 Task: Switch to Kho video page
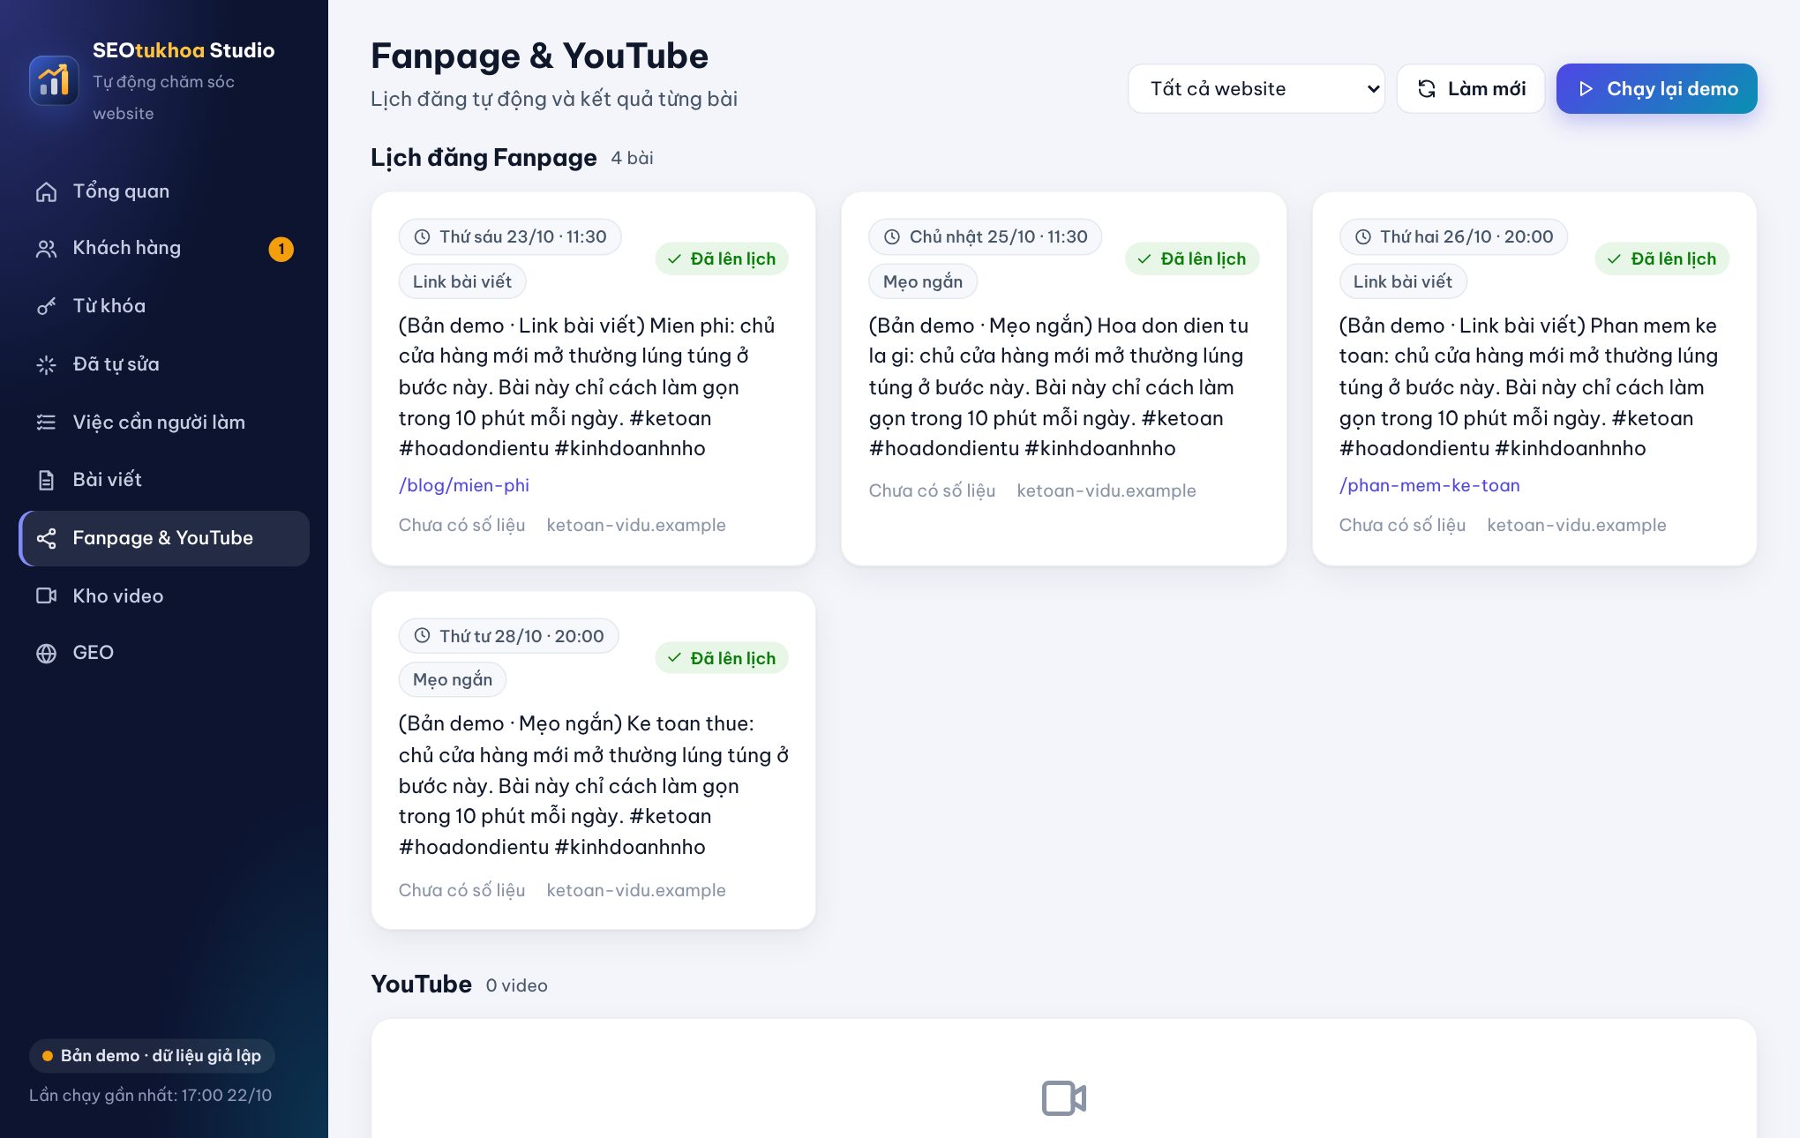(164, 596)
